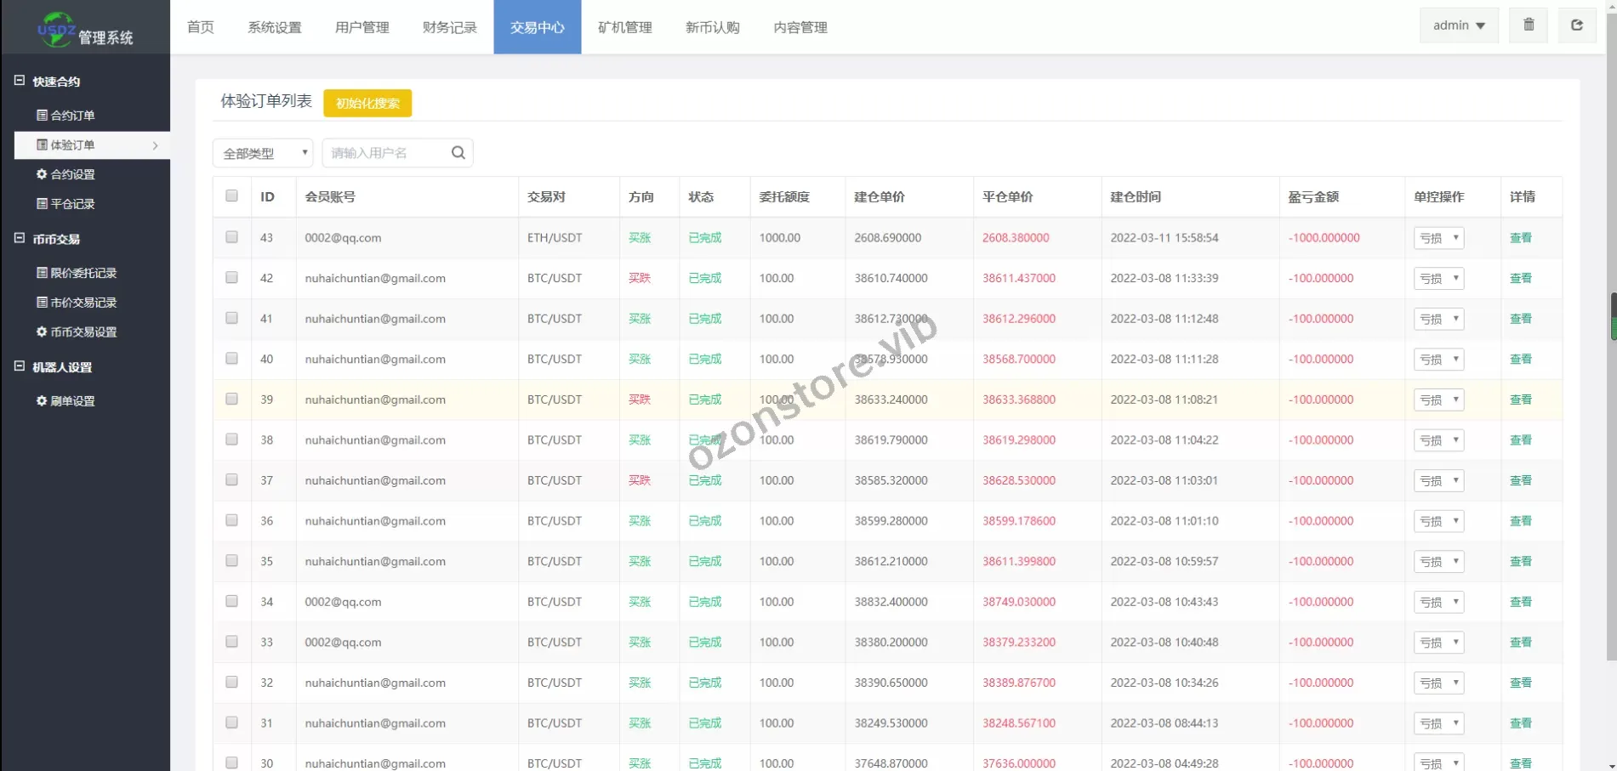Collapse the 快捷合约 sidebar section
This screenshot has height=771, width=1617.
20,81
